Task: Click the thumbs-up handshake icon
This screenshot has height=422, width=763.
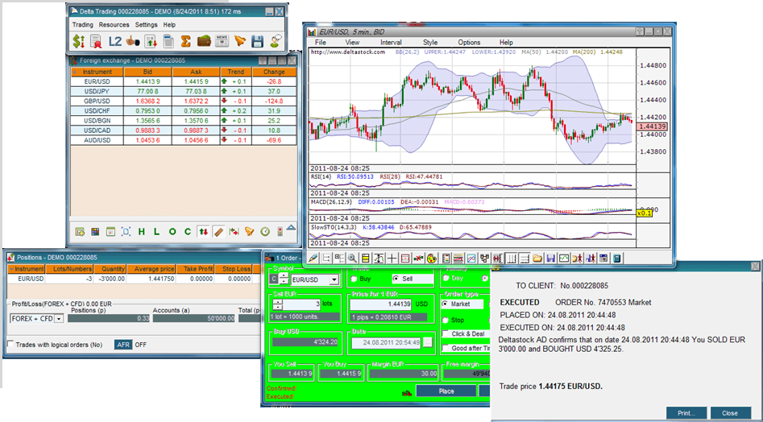Action: 133,41
